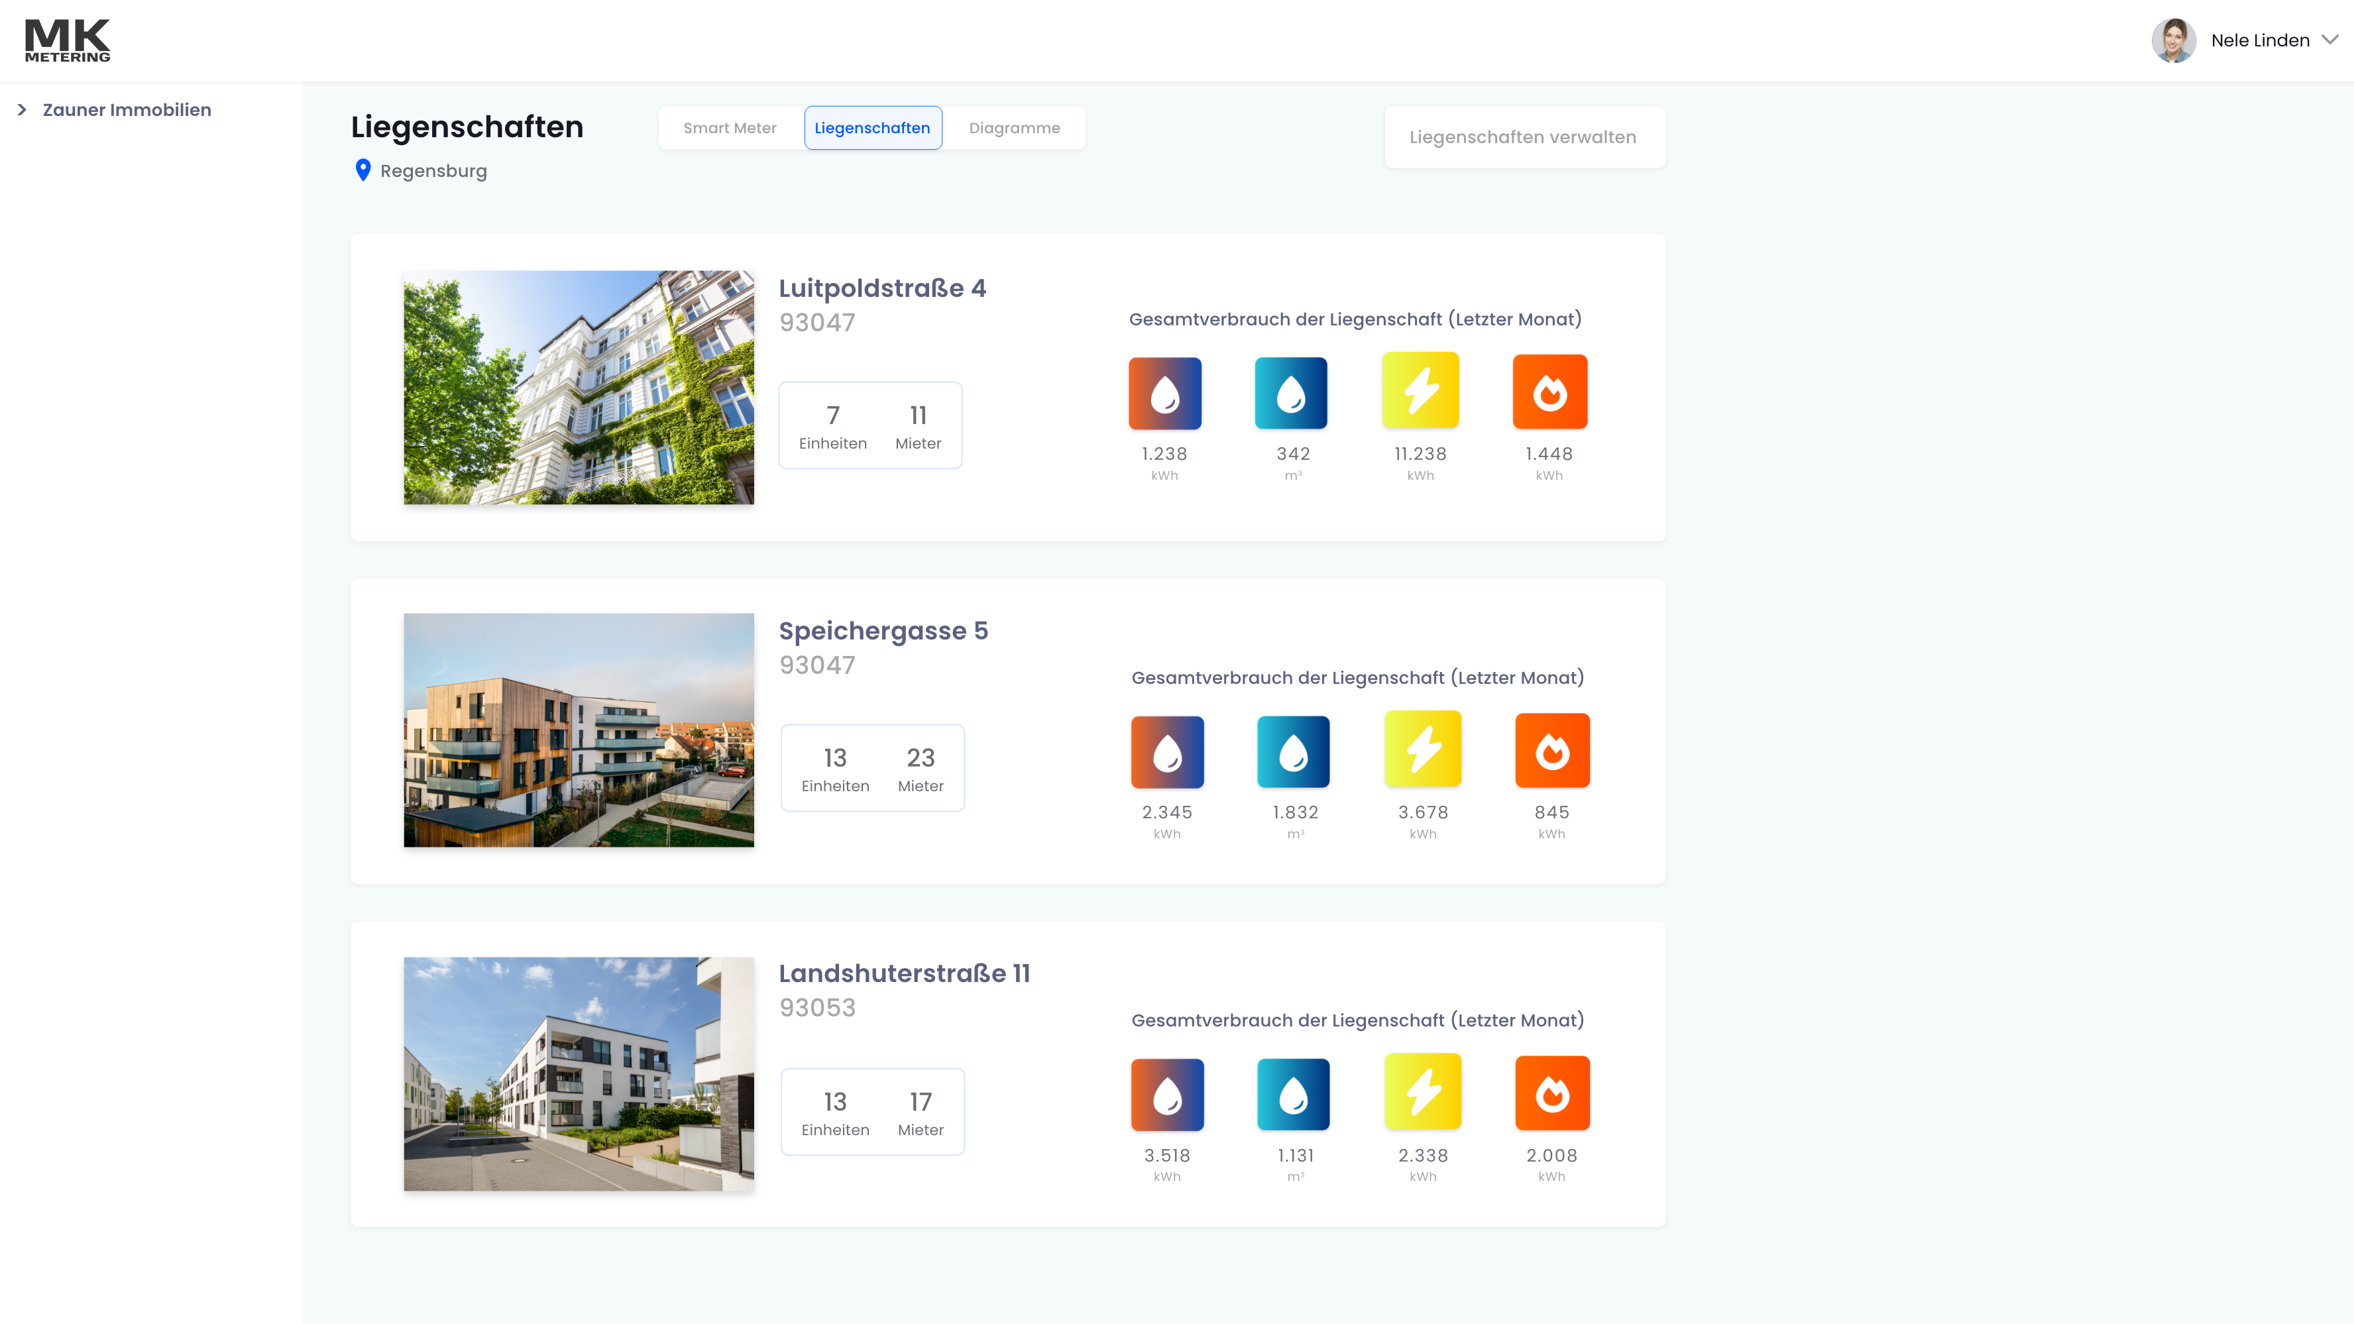Switch to the Diagramme tab
Image resolution: width=2354 pixels, height=1324 pixels.
coord(1015,128)
